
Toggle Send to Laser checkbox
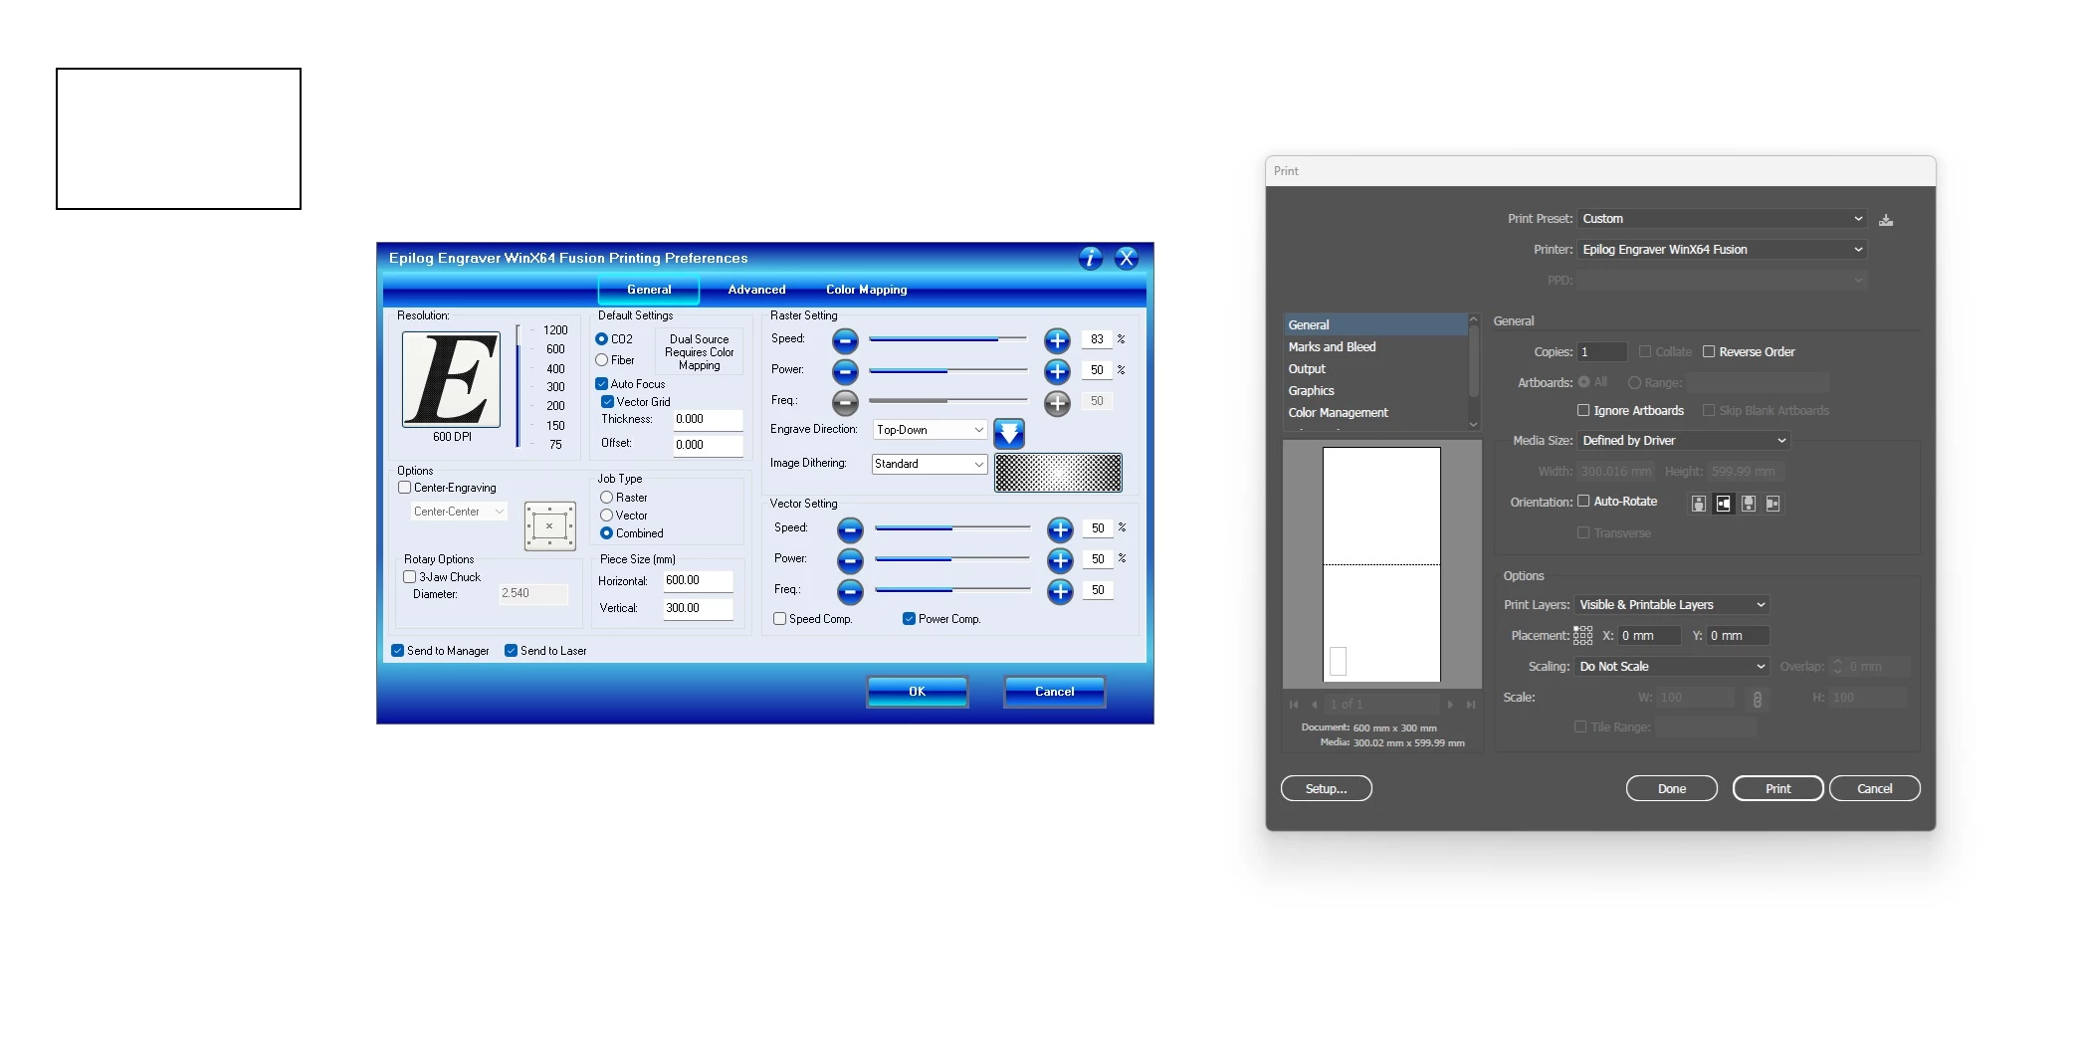[511, 651]
